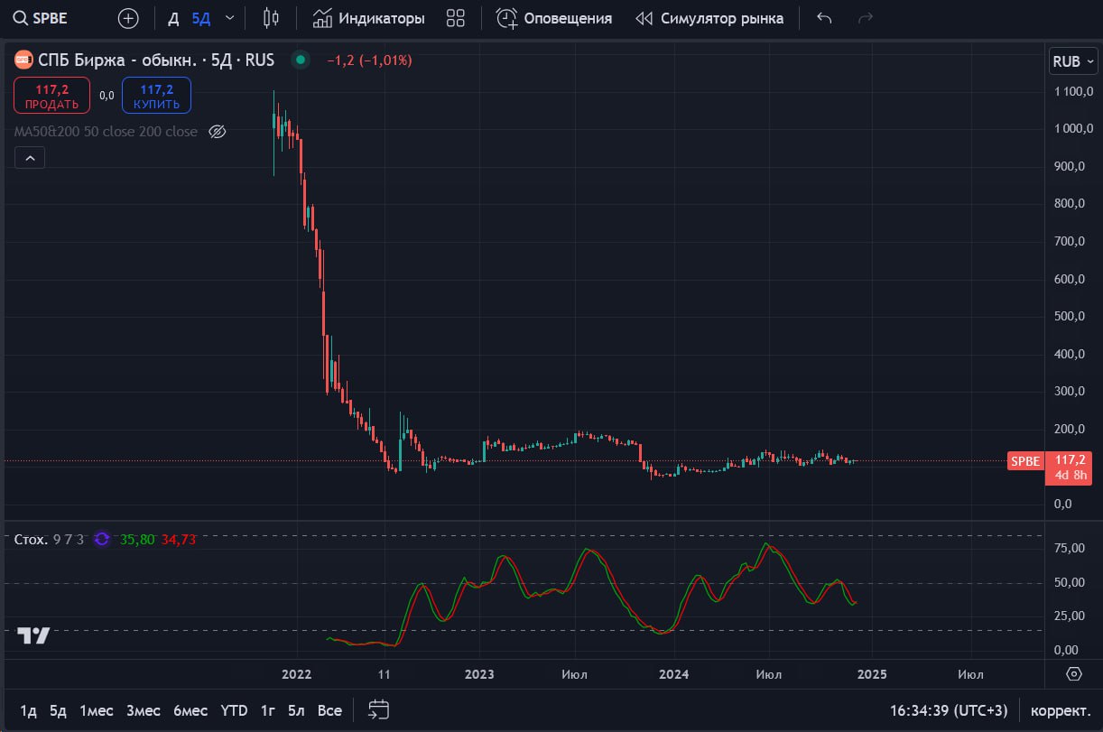Screen dimensions: 1103x732
Task: Click the 35,80 stochastic %K value
Action: 135,539
